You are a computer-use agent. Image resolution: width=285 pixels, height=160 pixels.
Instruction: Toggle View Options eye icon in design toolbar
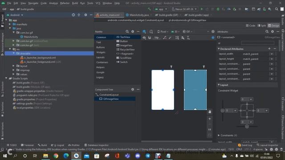(x=144, y=37)
